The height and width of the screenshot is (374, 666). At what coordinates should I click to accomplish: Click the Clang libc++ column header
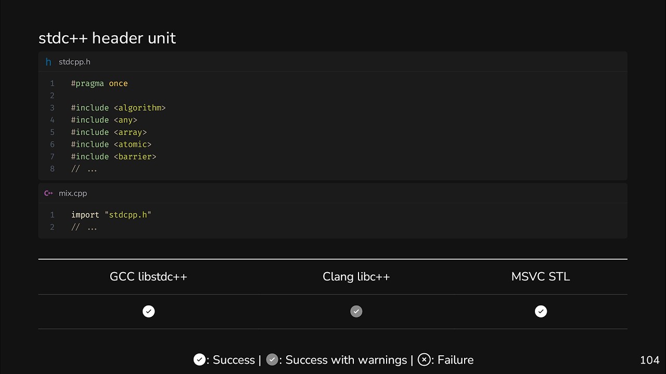pos(356,276)
